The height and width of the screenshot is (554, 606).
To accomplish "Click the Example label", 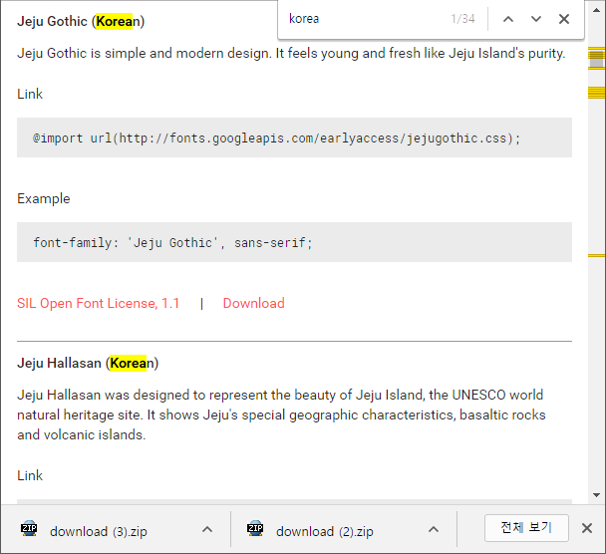I will (x=43, y=198).
